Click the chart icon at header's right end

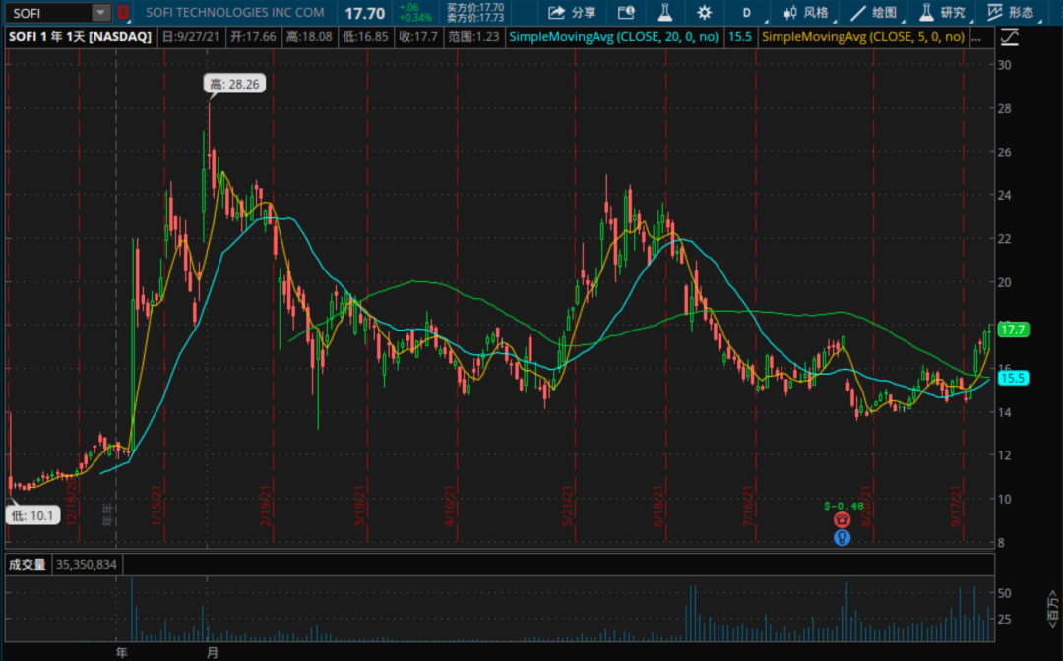1009,37
